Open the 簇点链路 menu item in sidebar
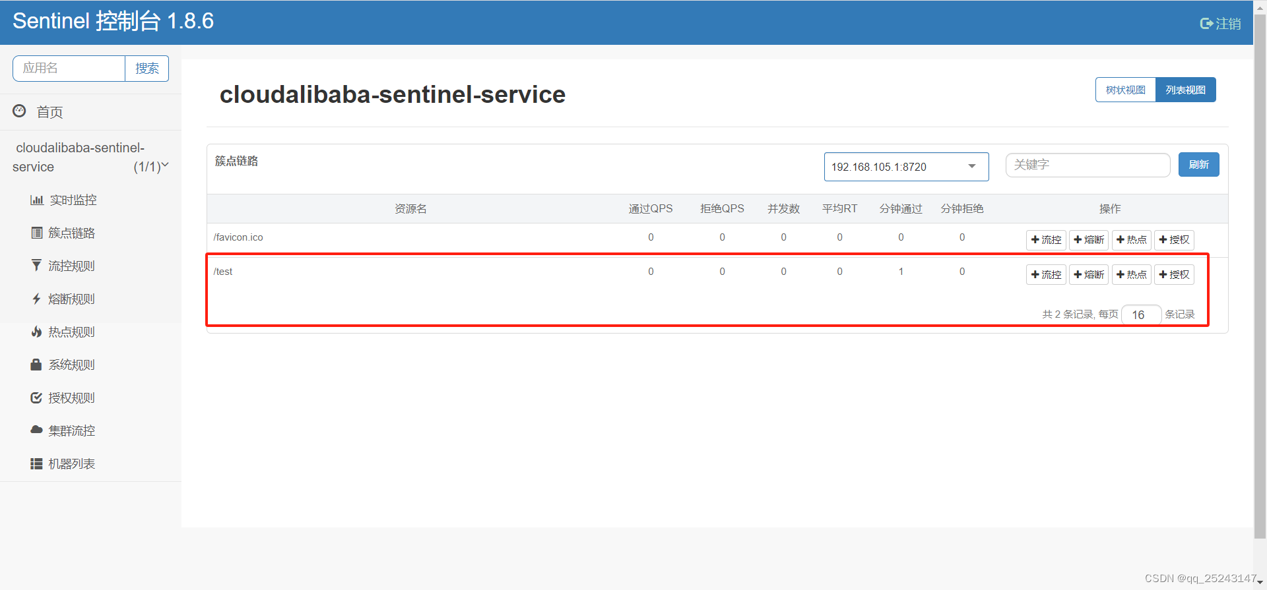The image size is (1267, 590). pyautogui.click(x=72, y=233)
